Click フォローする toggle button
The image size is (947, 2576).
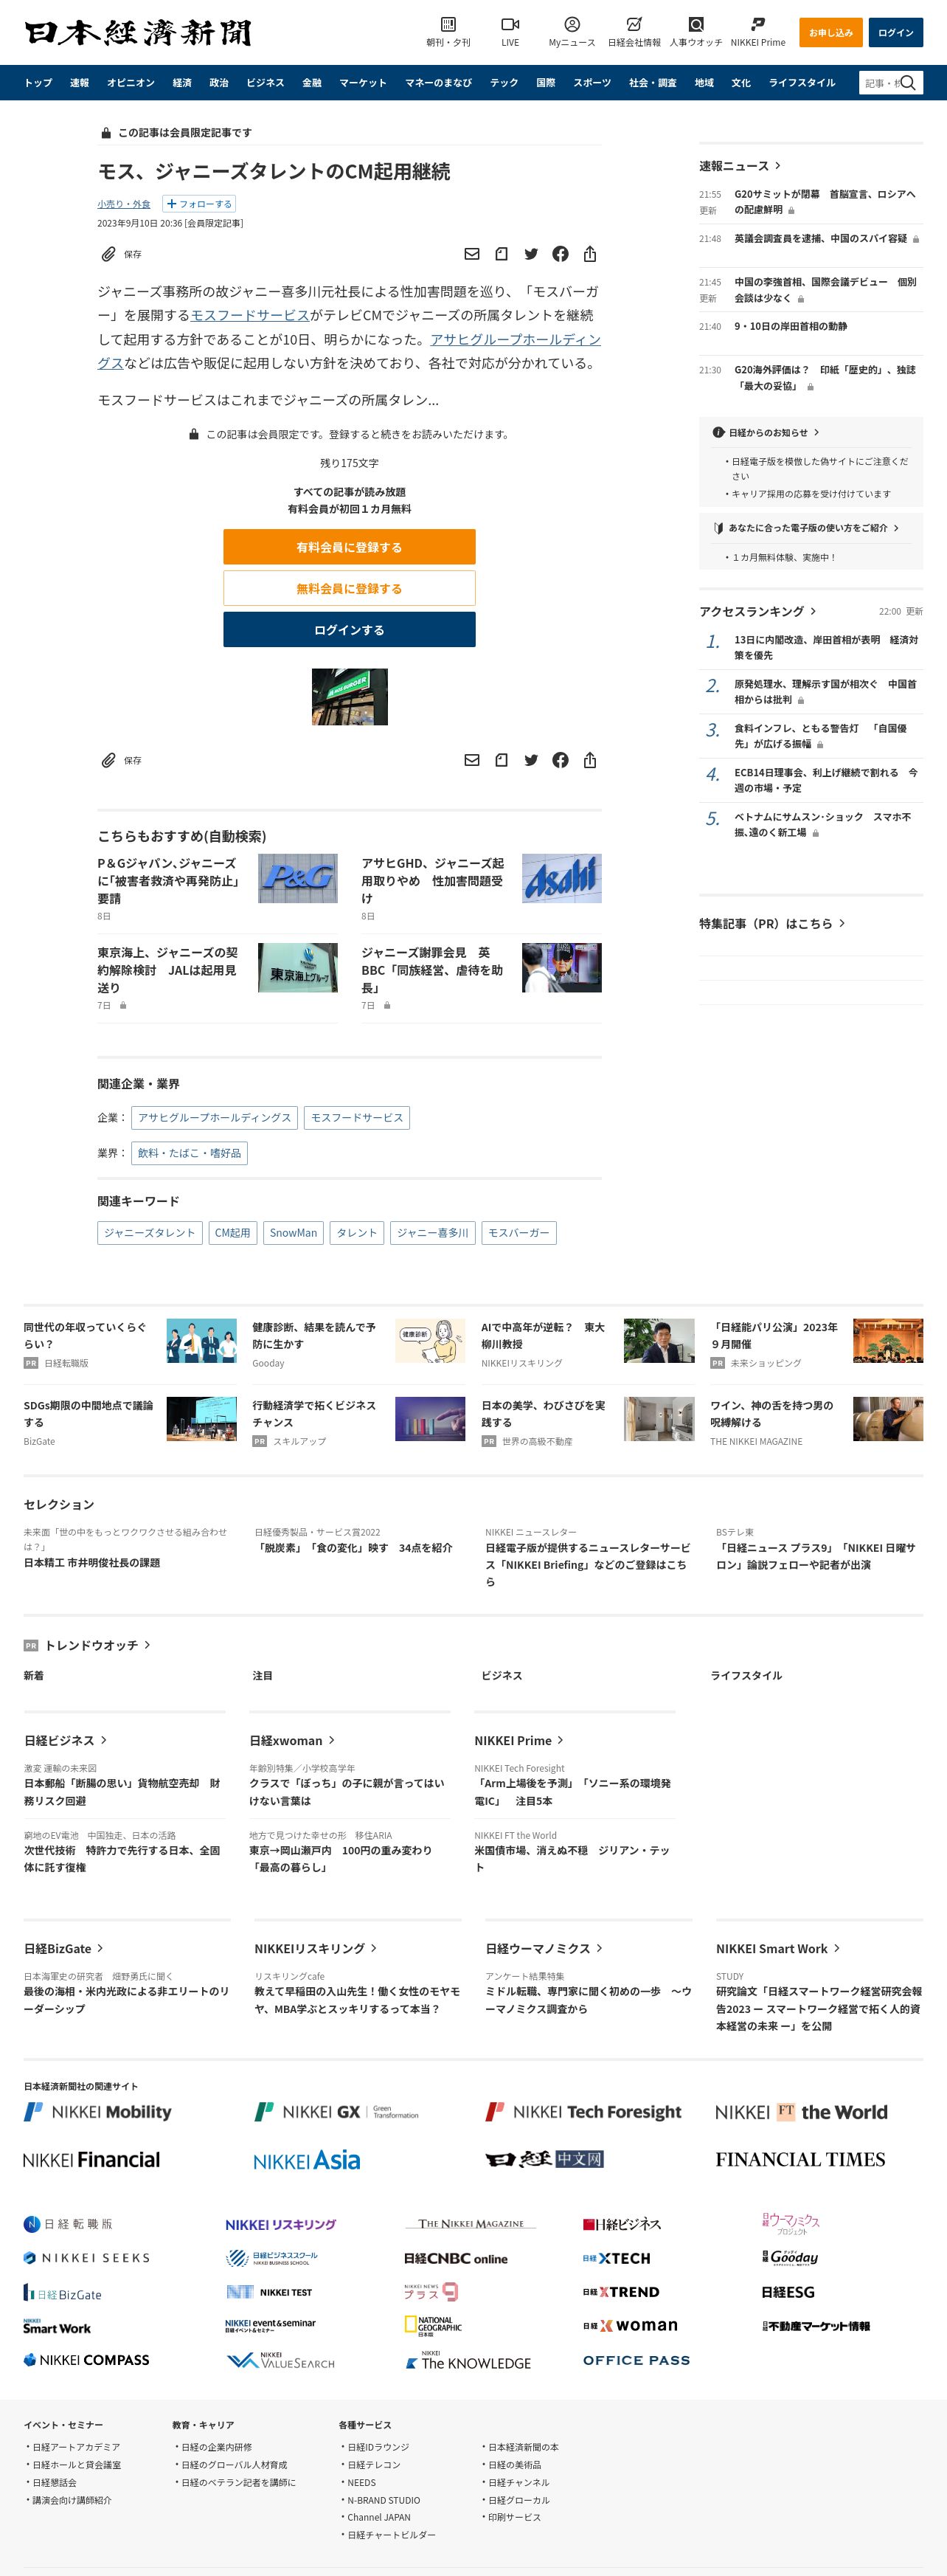click(x=199, y=204)
